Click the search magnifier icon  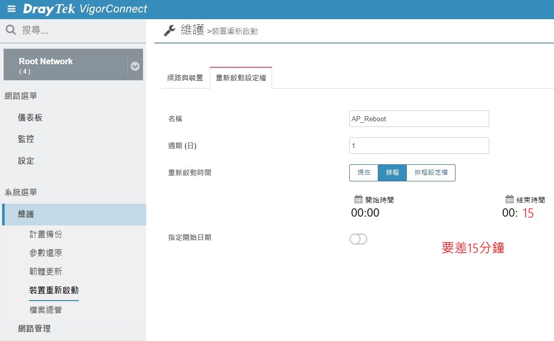(x=11, y=30)
